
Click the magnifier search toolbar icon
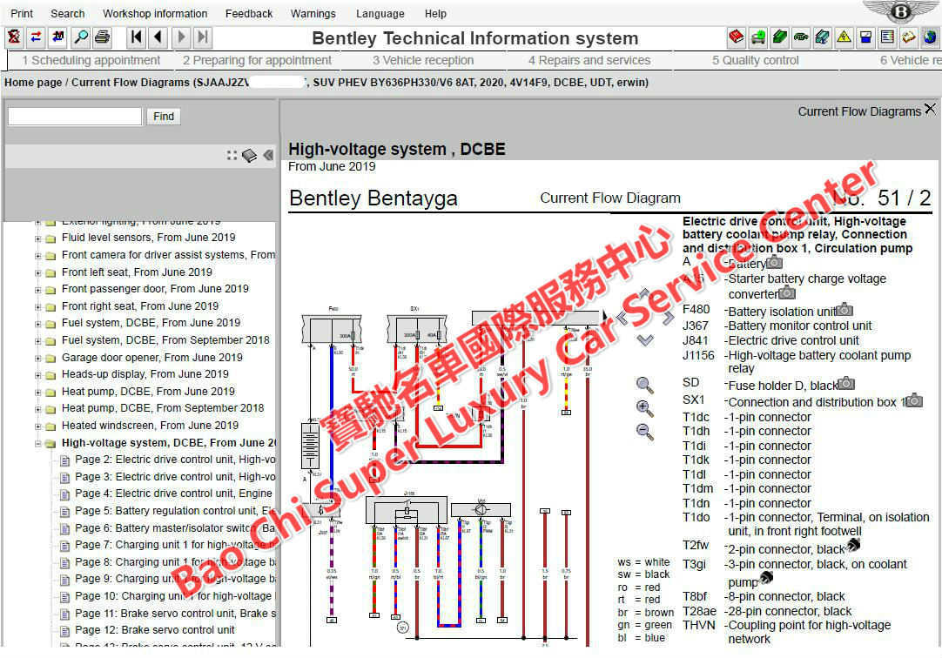tap(80, 37)
